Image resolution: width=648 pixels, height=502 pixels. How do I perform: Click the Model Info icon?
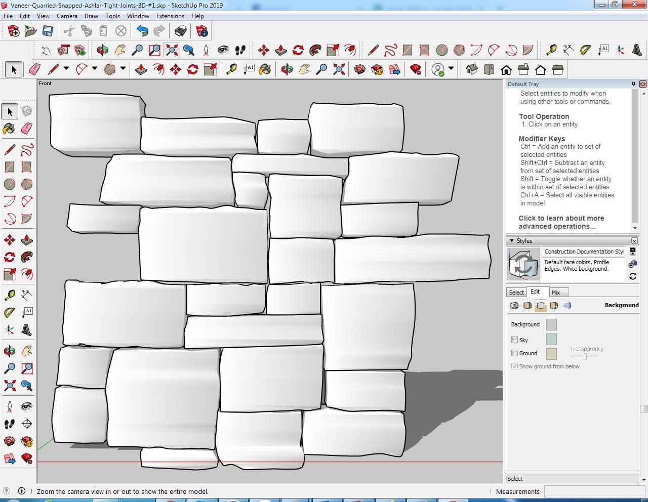click(202, 31)
